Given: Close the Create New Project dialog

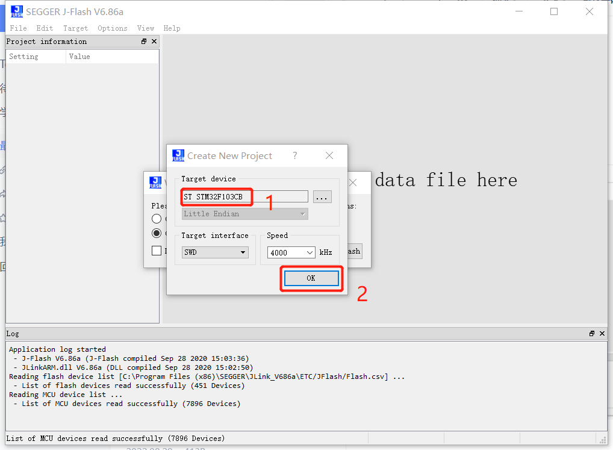Looking at the screenshot, I should 329,155.
